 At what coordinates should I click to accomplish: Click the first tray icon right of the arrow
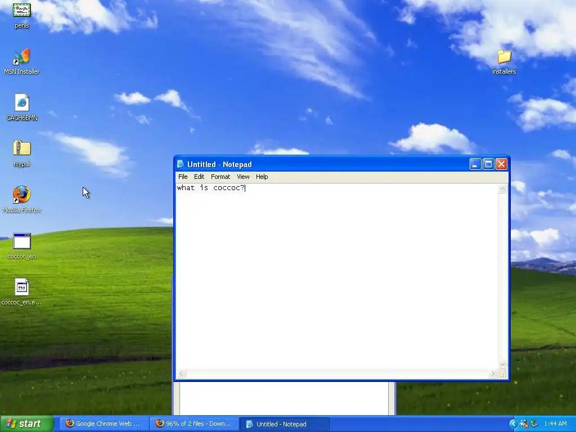click(524, 424)
